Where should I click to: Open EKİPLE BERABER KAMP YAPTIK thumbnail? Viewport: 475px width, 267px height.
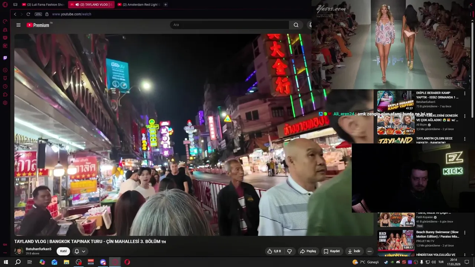[396, 101]
